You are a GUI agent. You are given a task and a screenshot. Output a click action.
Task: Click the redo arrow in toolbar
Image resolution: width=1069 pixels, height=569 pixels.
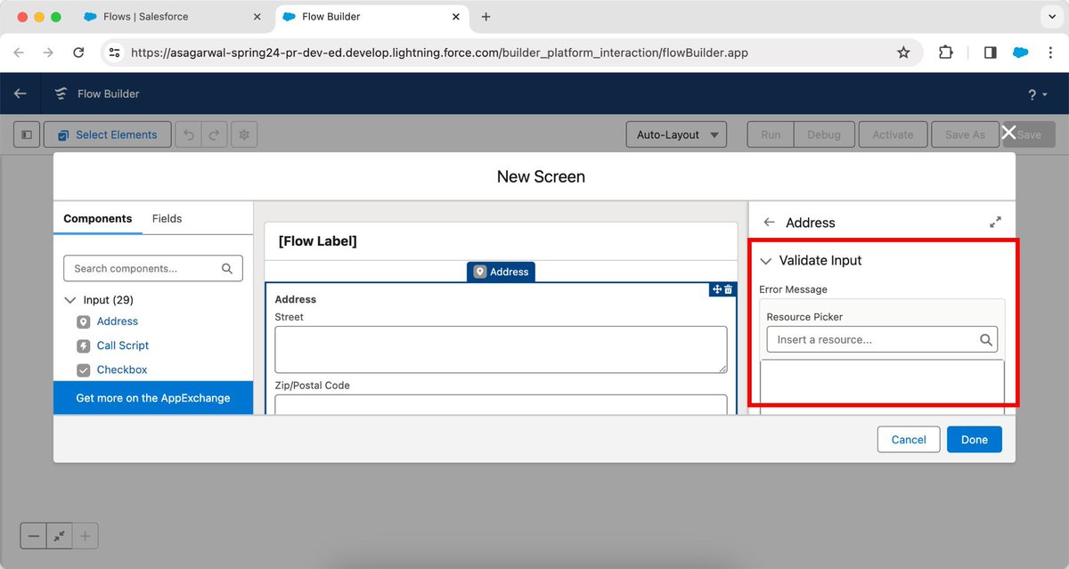[x=214, y=134]
